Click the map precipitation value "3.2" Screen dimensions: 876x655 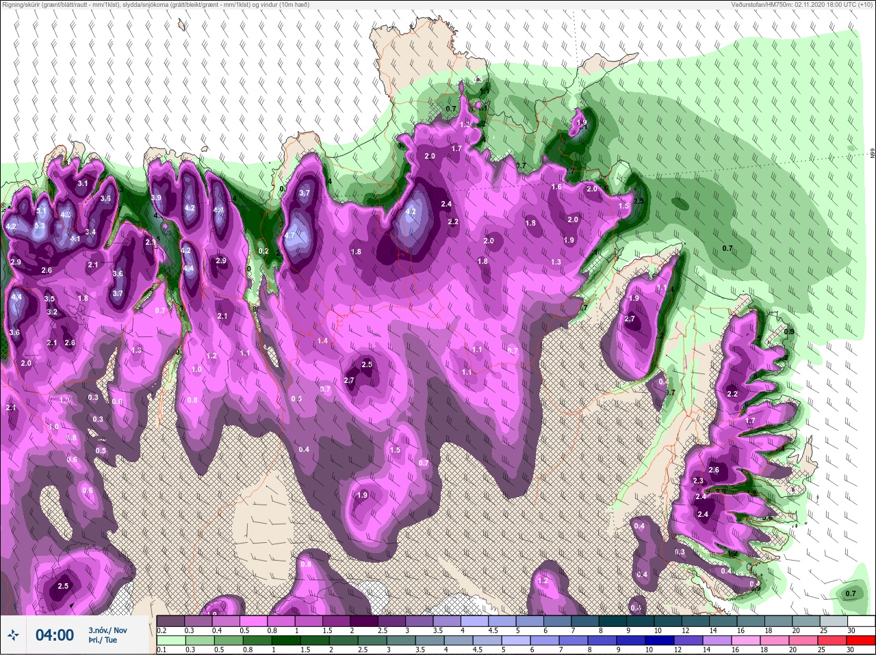click(x=52, y=312)
